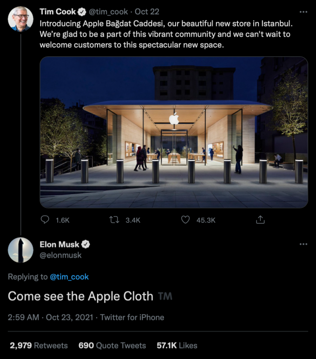The width and height of the screenshot is (316, 359).
Task: Open Tim Cook's profile picture
Action: coord(20,19)
